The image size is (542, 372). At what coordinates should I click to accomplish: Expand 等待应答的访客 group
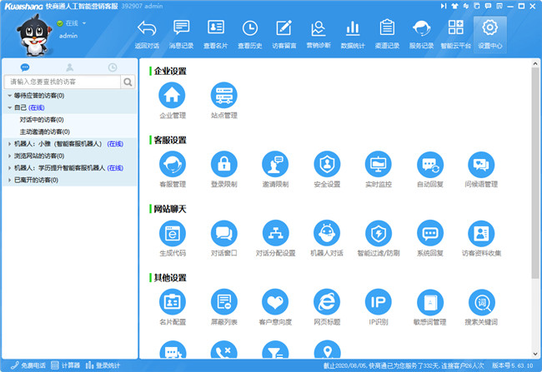9,96
